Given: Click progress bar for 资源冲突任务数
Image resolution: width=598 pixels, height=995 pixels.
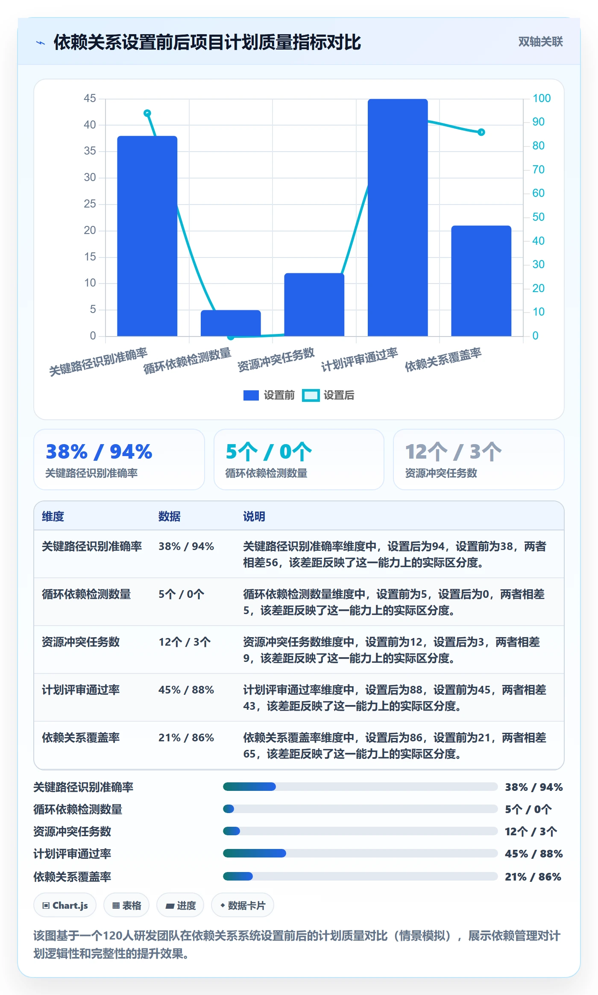Looking at the screenshot, I should tap(361, 831).
